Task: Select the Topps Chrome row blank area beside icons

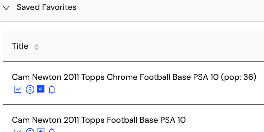Action: click(x=151, y=89)
